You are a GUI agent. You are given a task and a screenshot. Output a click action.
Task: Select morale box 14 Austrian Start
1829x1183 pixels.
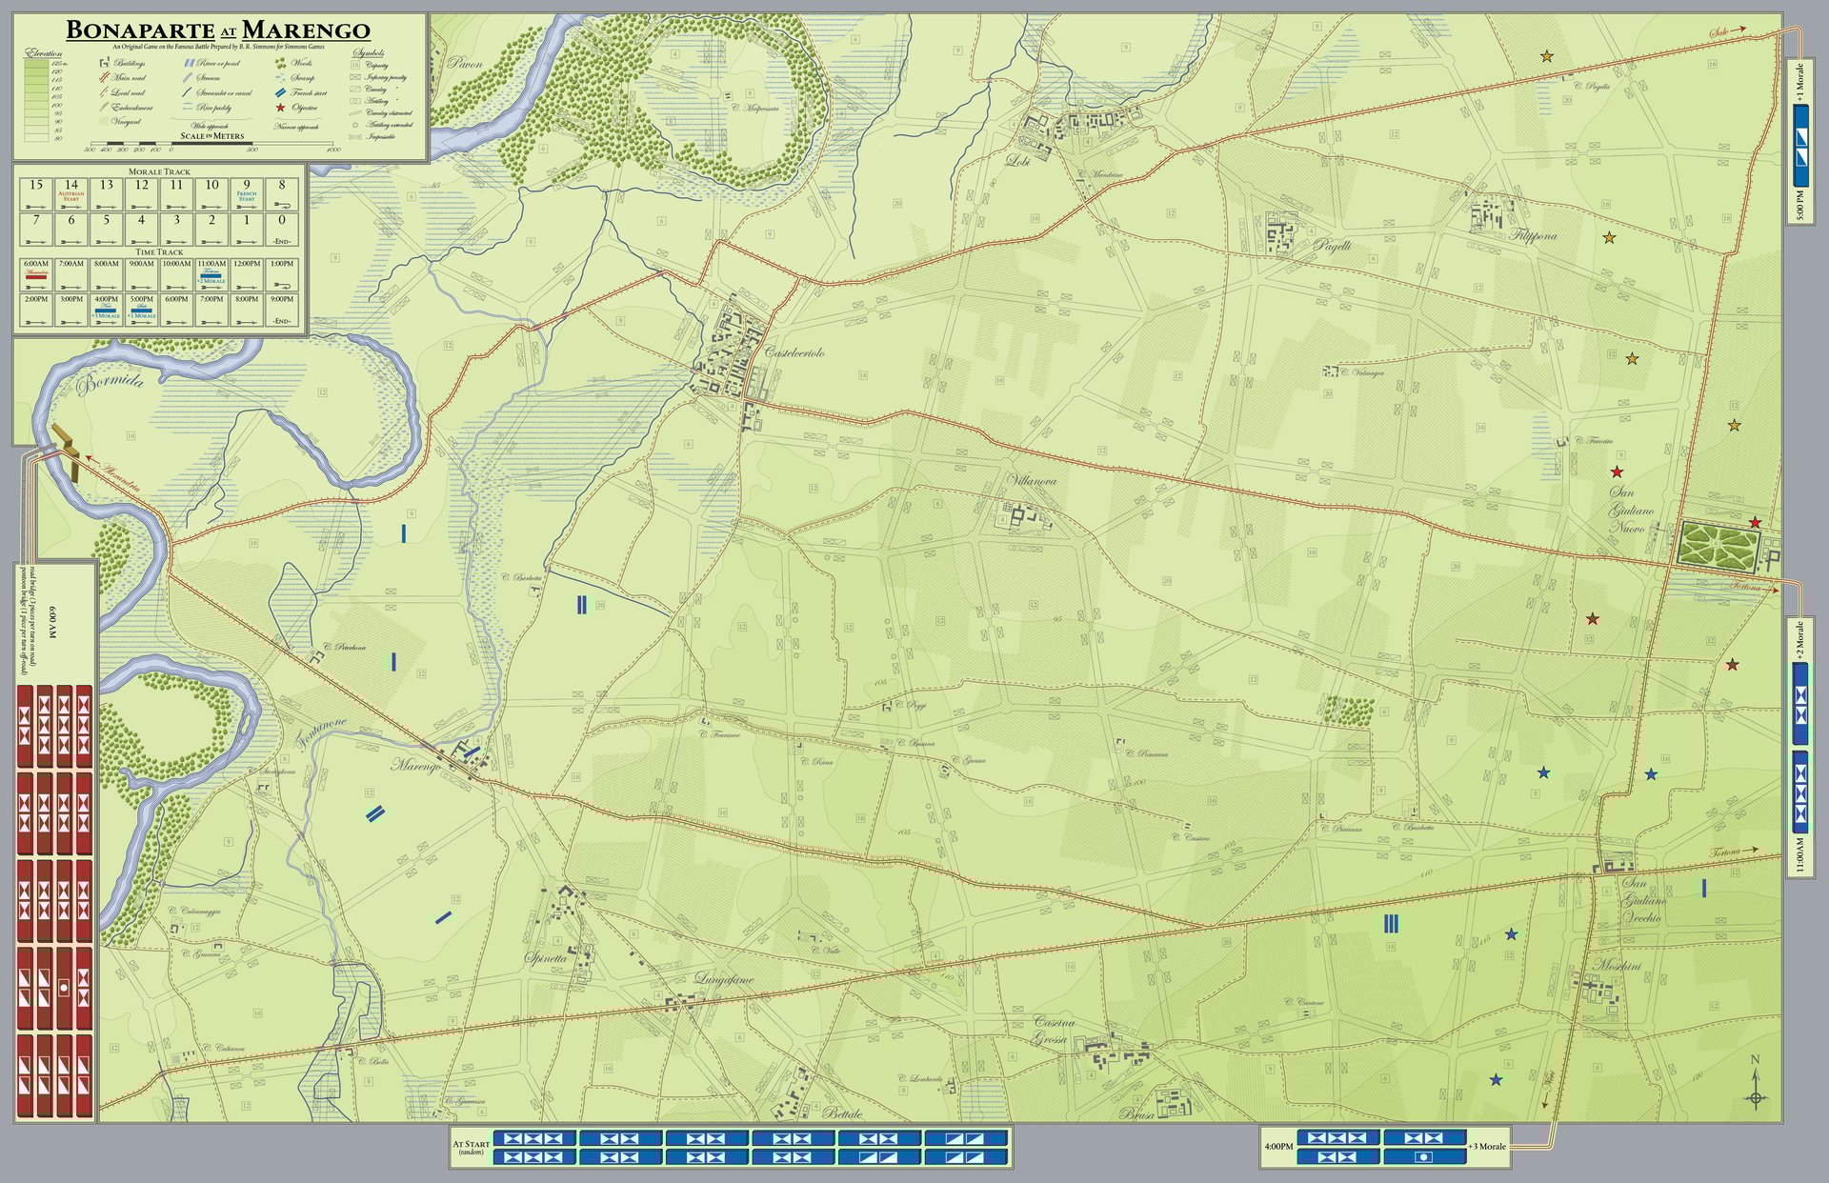coord(71,193)
